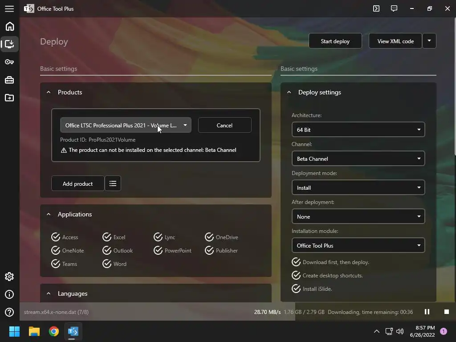
Task: Open the Activate key icon in sidebar
Action: pyautogui.click(x=9, y=62)
